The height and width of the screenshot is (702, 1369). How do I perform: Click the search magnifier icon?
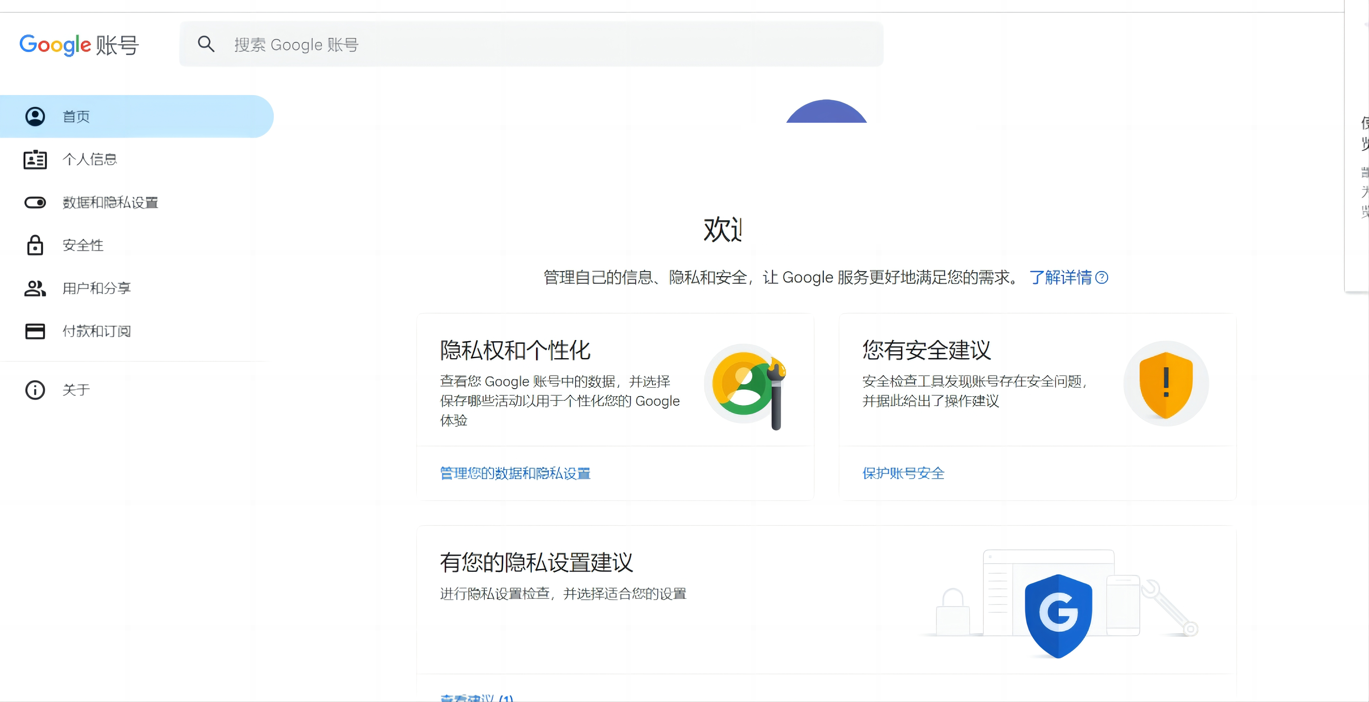point(206,44)
